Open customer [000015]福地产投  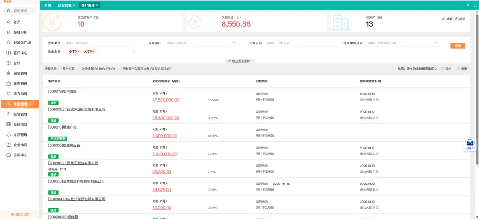(x=63, y=127)
